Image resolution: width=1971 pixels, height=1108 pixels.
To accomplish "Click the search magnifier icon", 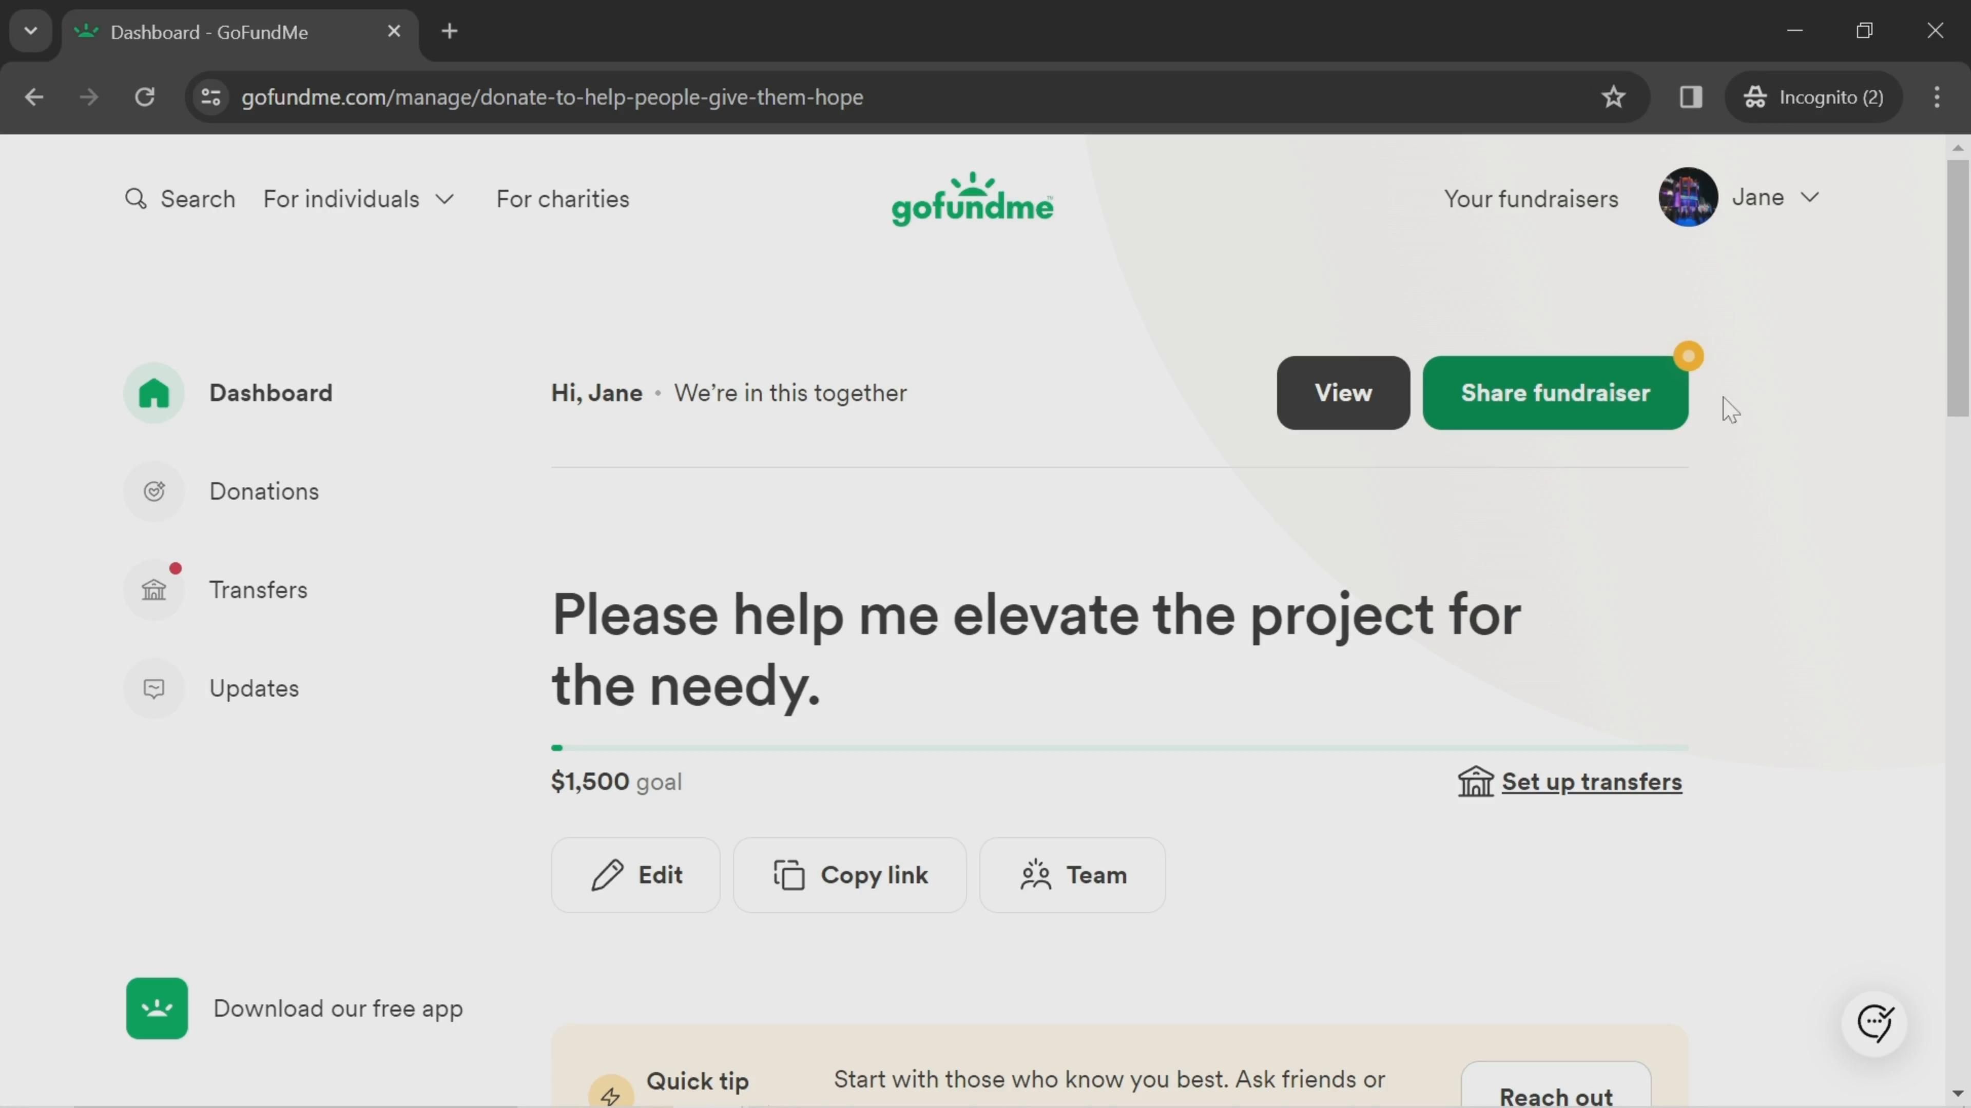I will tap(136, 199).
